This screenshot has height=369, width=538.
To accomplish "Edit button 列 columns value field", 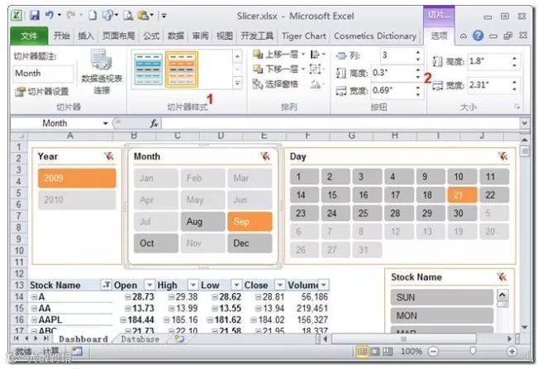I will (x=398, y=55).
